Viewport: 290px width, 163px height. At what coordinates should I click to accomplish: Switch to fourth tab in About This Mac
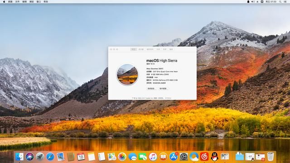[158, 49]
